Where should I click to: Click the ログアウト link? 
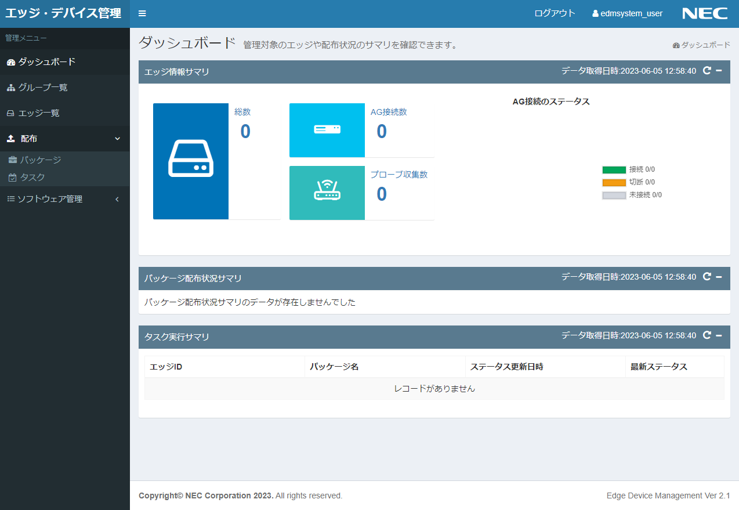[x=555, y=13]
